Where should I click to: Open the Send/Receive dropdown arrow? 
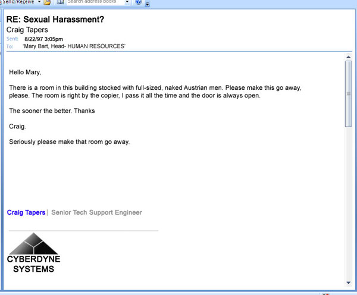(x=39, y=2)
